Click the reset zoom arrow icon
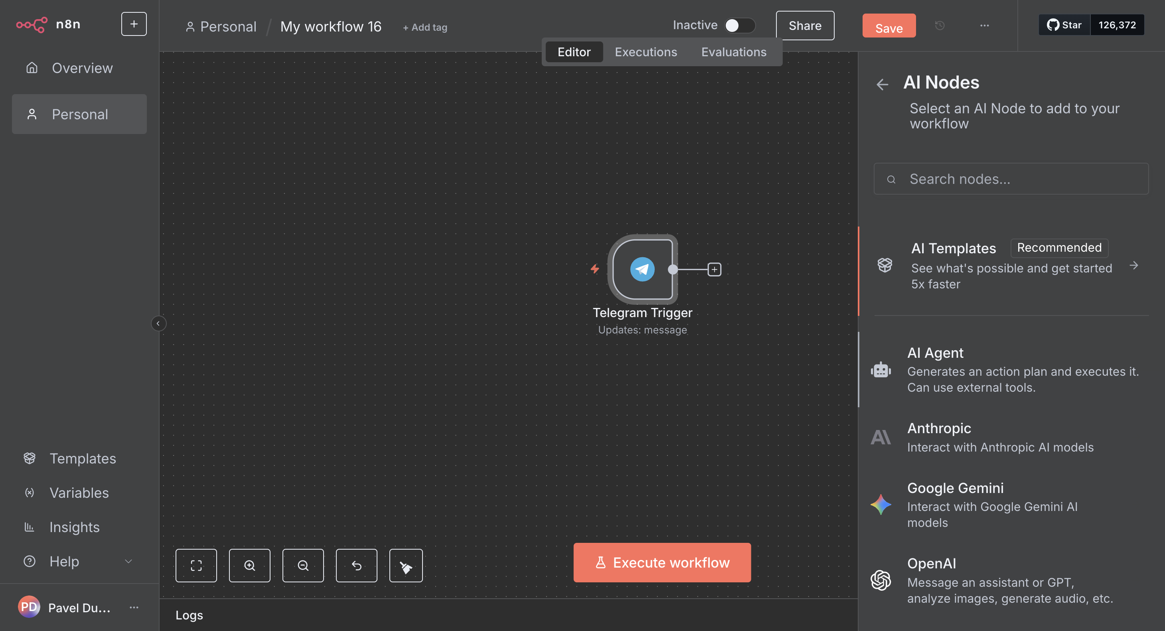This screenshot has height=631, width=1165. pyautogui.click(x=356, y=565)
